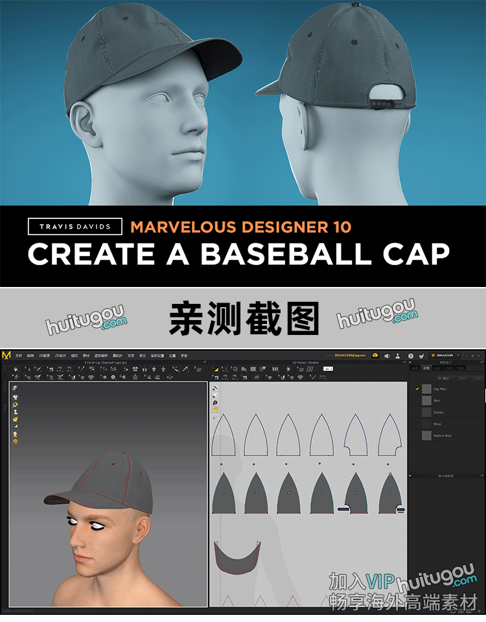Click the orange circular icon in 2D side strip
Screen dimensions: 486x622
coord(215,402)
